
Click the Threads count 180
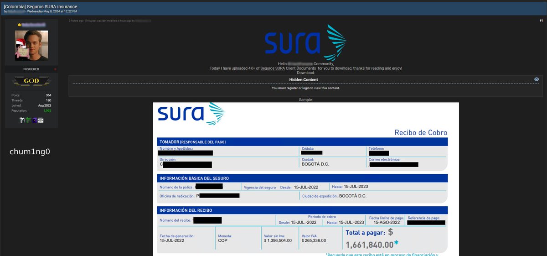point(48,100)
